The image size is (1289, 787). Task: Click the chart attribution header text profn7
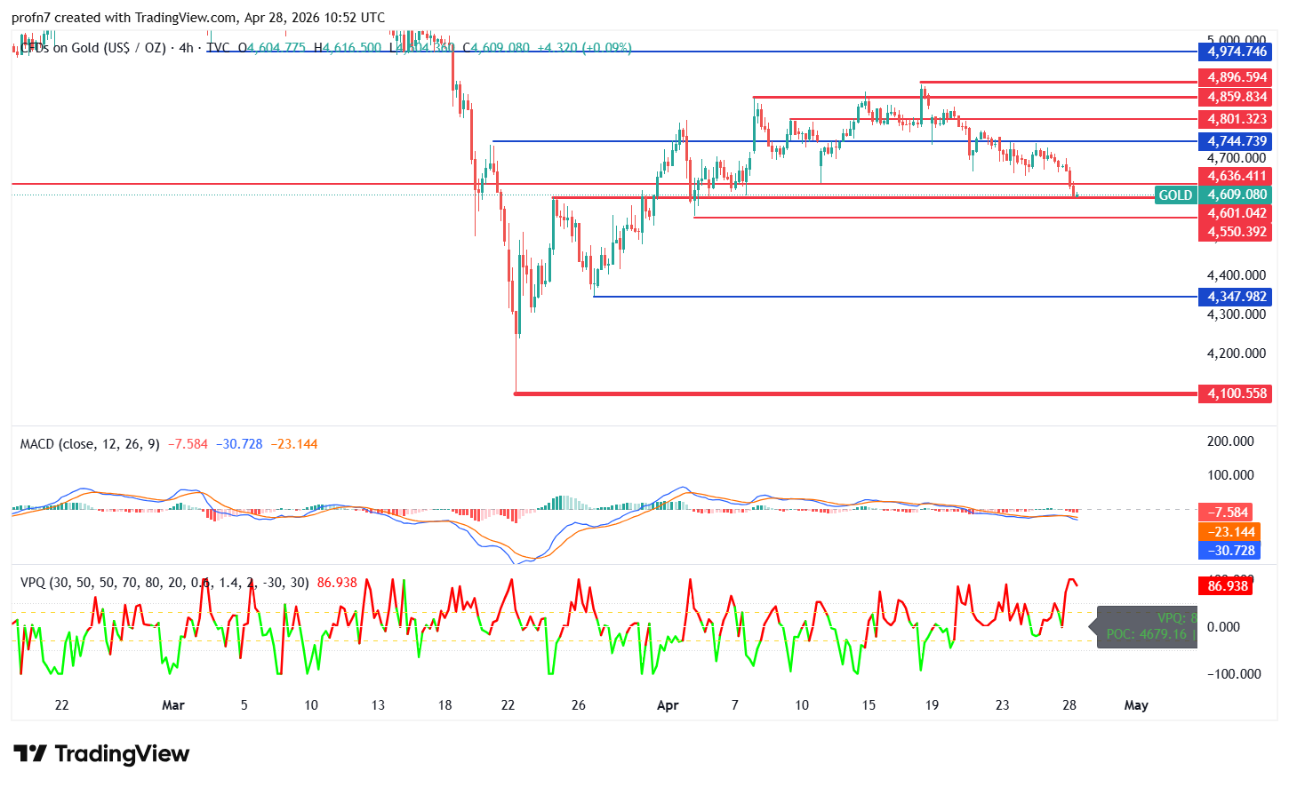pos(30,18)
